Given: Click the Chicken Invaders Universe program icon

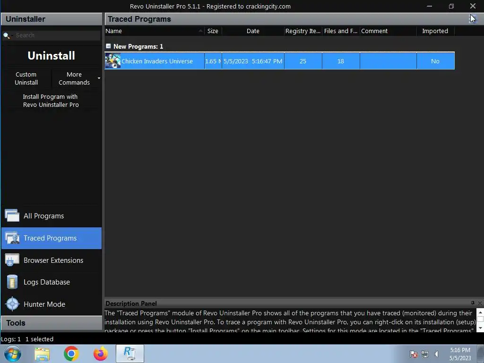Looking at the screenshot, I should click(x=112, y=61).
